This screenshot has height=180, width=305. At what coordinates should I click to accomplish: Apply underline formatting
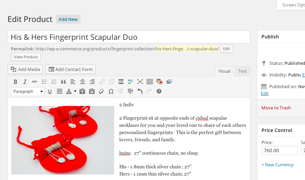coord(50,92)
